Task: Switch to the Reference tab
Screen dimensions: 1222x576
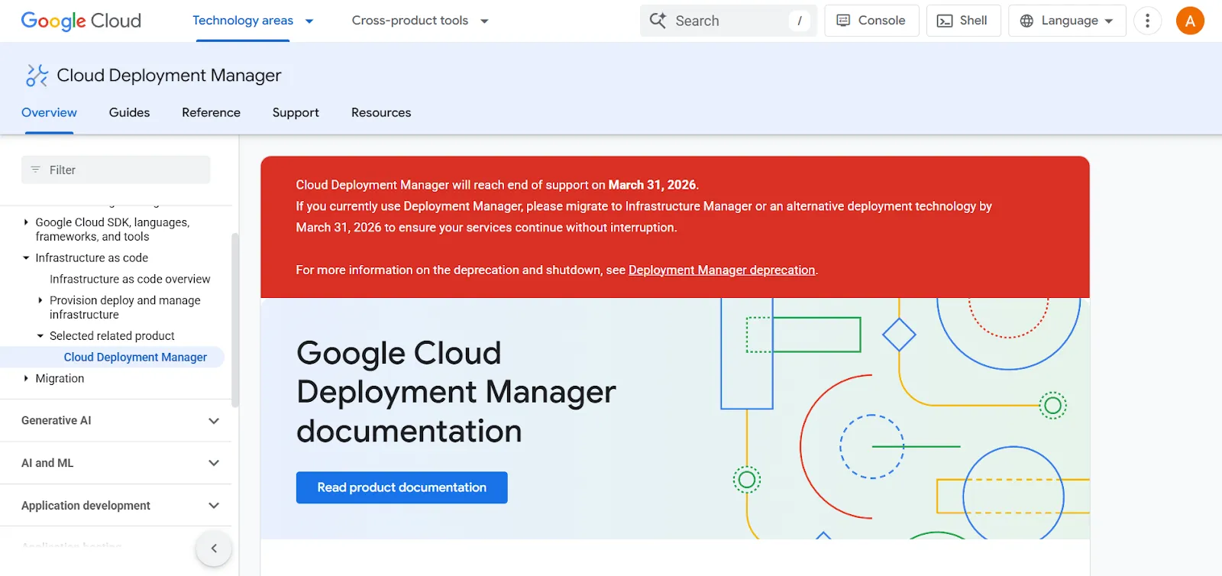Action: point(211,112)
